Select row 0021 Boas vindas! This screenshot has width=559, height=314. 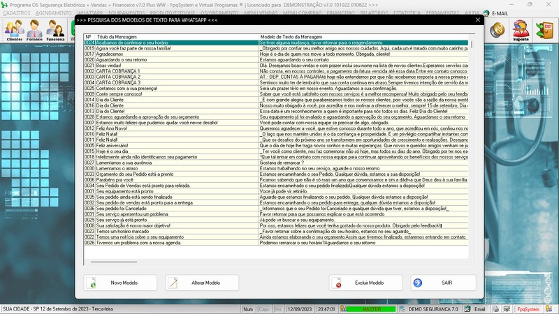276,66
